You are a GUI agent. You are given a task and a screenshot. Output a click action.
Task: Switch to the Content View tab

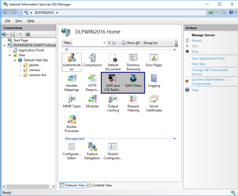(x=100, y=185)
